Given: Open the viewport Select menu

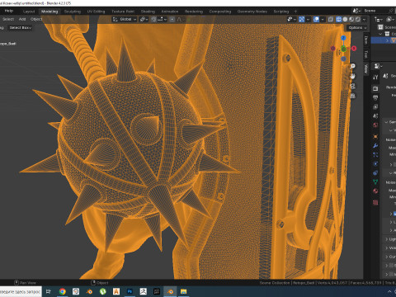Looking at the screenshot, I should pyautogui.click(x=8, y=19).
